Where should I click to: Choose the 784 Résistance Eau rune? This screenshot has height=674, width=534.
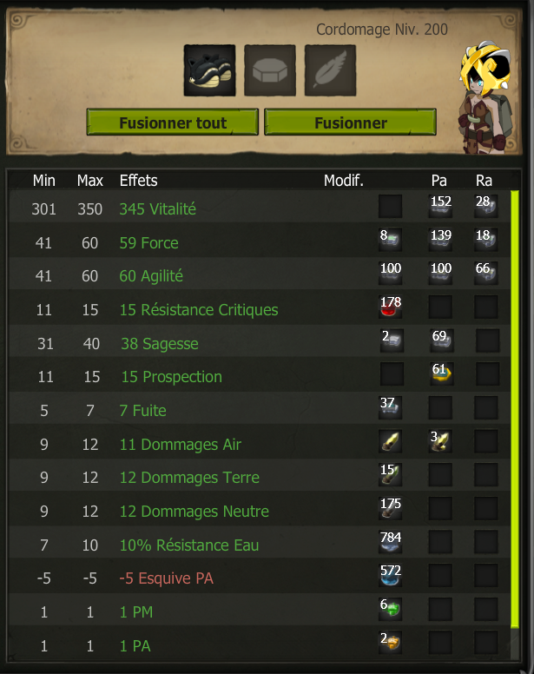[390, 542]
